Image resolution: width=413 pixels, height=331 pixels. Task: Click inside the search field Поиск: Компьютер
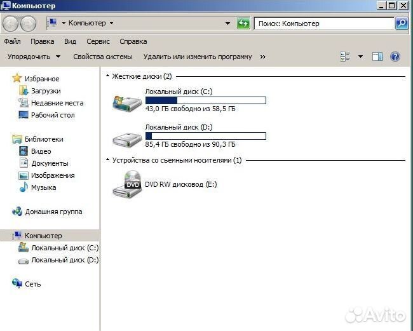pyautogui.click(x=324, y=24)
